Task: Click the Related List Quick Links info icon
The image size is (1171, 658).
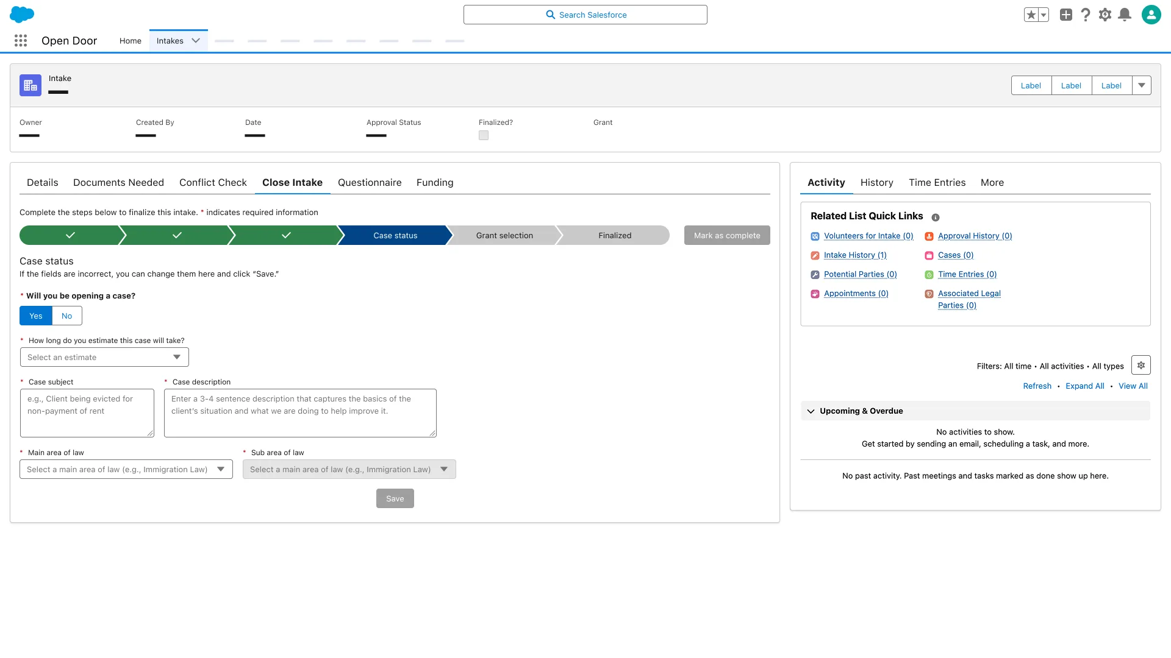Action: [x=936, y=218]
